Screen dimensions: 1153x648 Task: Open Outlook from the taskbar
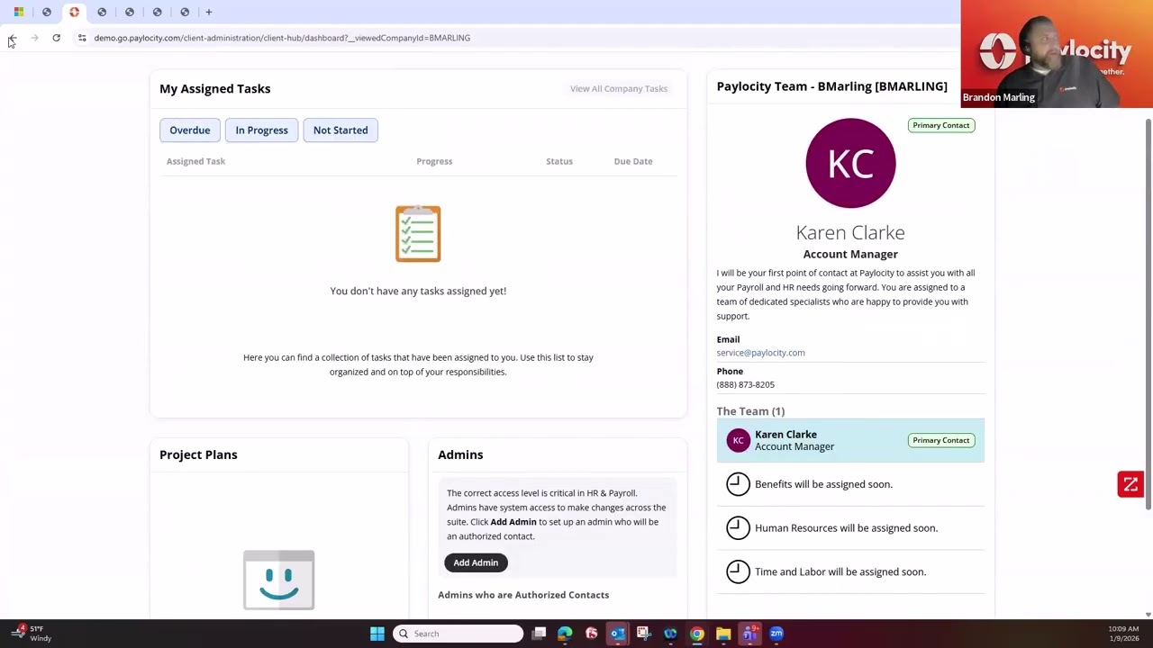[617, 634]
